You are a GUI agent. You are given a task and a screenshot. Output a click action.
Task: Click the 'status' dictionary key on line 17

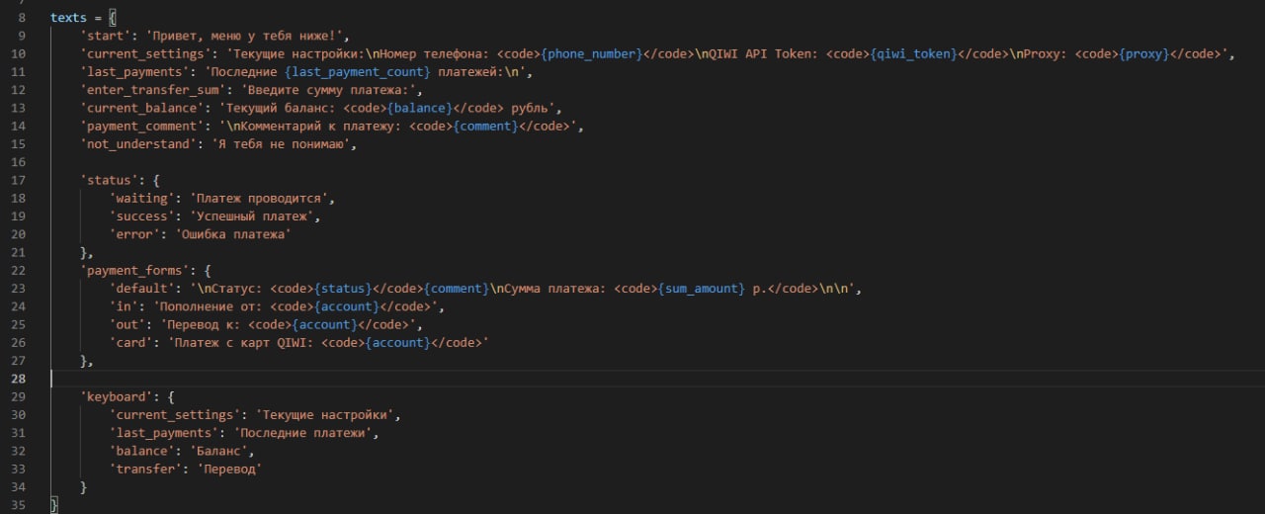tap(110, 180)
